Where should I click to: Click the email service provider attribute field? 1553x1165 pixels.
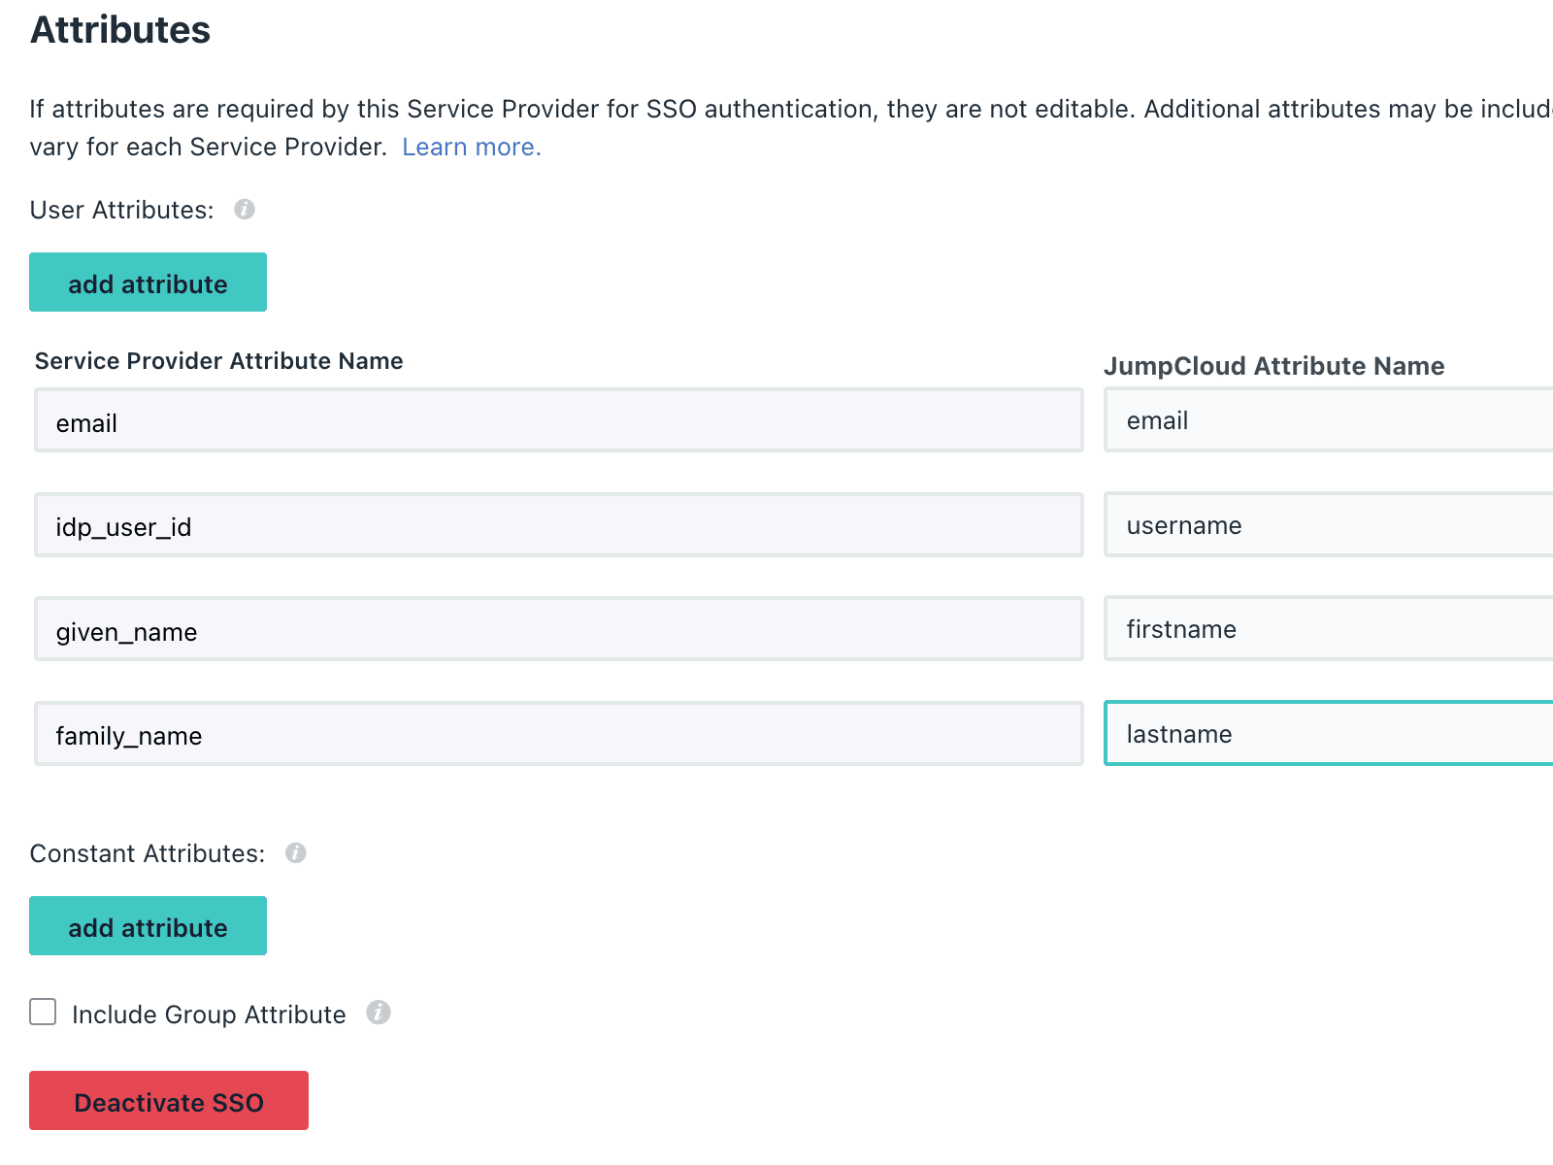558,421
